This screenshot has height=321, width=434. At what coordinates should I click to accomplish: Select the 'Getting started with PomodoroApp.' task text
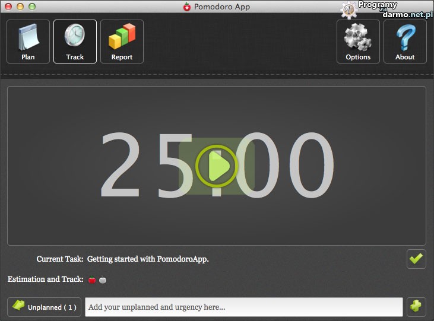click(148, 259)
